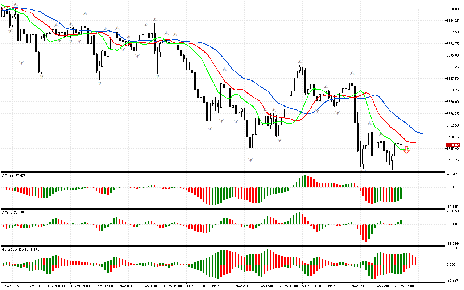Click the 30 Oct 2025 date label
This screenshot has width=464, height=290.
pos(11,286)
